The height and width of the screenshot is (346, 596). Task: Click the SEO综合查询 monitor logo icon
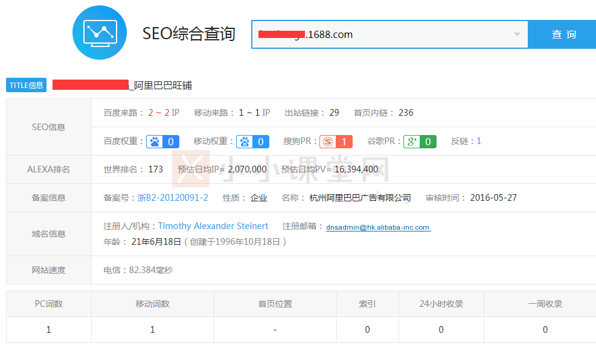[100, 33]
